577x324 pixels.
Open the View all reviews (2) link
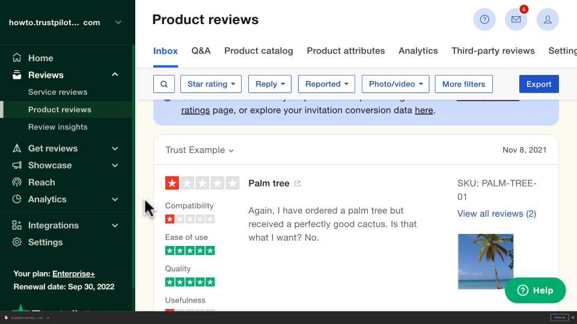[496, 214]
